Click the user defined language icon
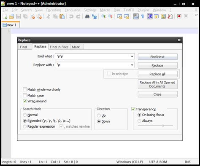This screenshot has height=166, width=200. tap(156, 16)
